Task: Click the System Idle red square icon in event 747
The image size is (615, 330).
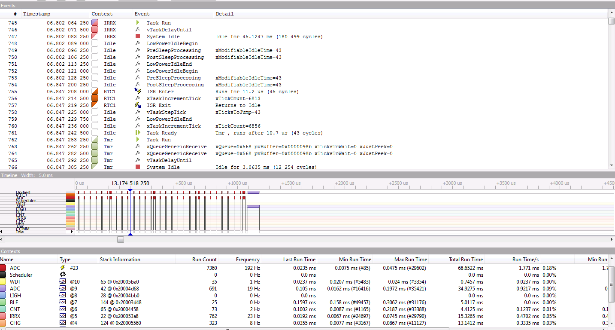Action: coord(138,37)
